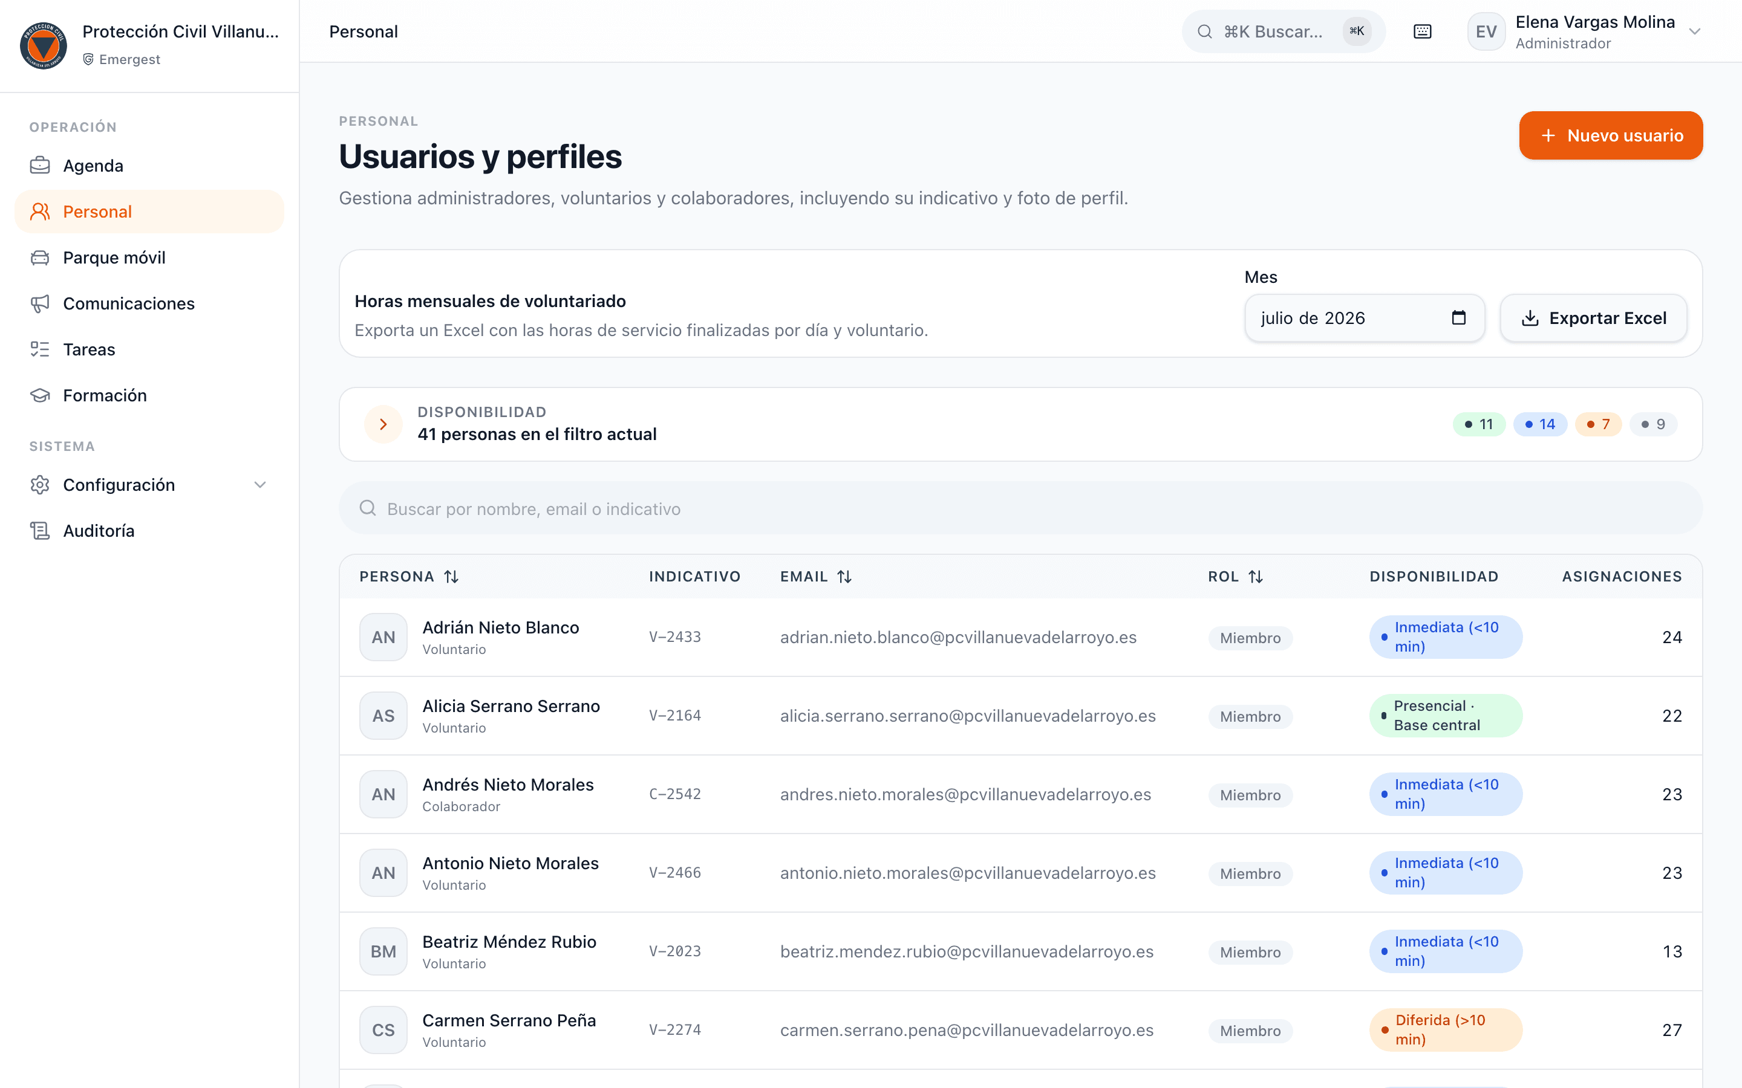Click the magnifier icon in top search
This screenshot has width=1742, height=1088.
(x=1204, y=31)
